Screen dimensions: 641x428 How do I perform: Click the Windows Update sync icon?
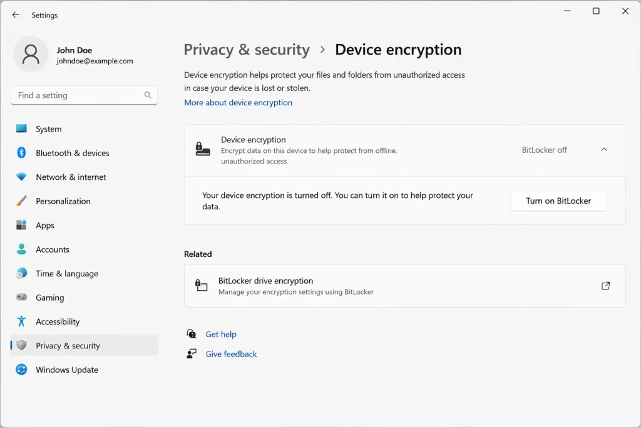tap(21, 370)
